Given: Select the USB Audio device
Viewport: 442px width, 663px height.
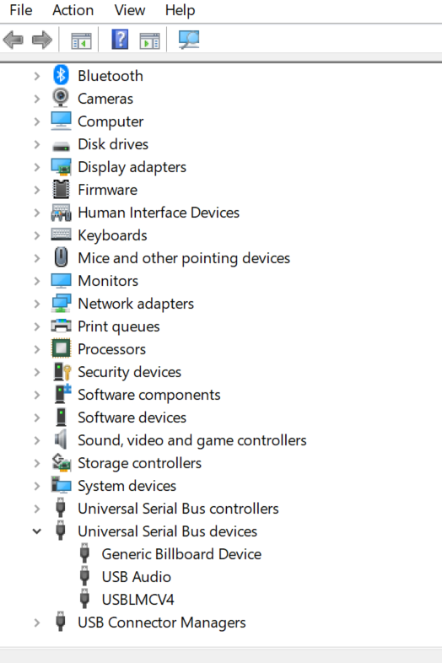Looking at the screenshot, I should pyautogui.click(x=136, y=577).
